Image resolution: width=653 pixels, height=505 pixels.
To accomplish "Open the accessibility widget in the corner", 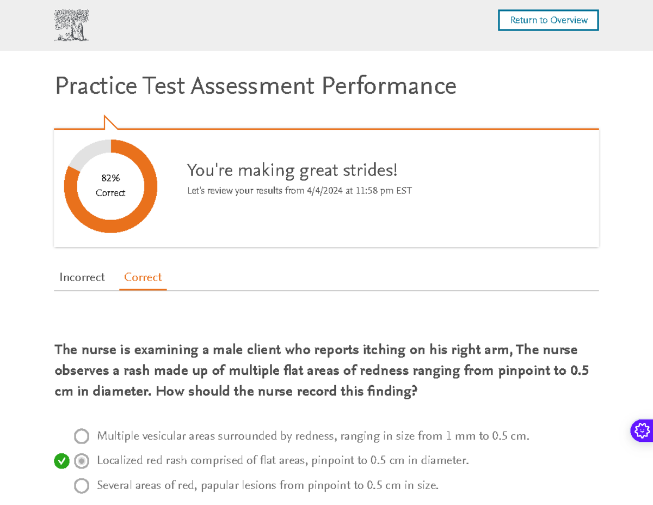I will point(642,430).
